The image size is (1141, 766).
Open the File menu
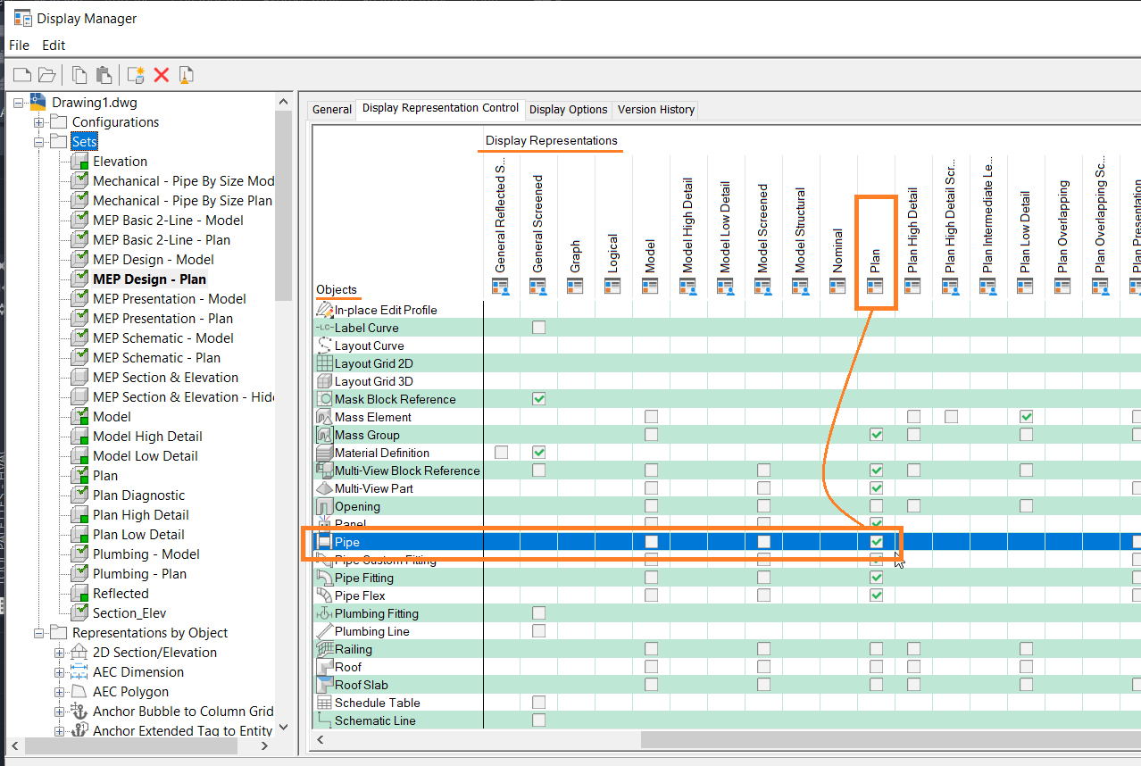coord(19,45)
